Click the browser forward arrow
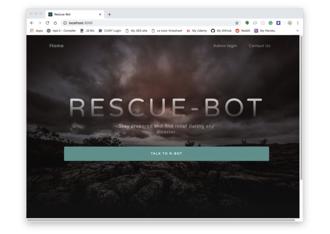 [x=39, y=23]
